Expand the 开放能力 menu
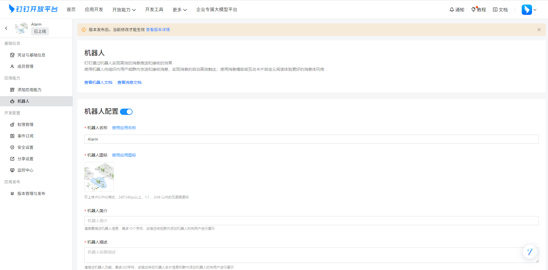Image resolution: width=548 pixels, height=270 pixels. (x=124, y=9)
